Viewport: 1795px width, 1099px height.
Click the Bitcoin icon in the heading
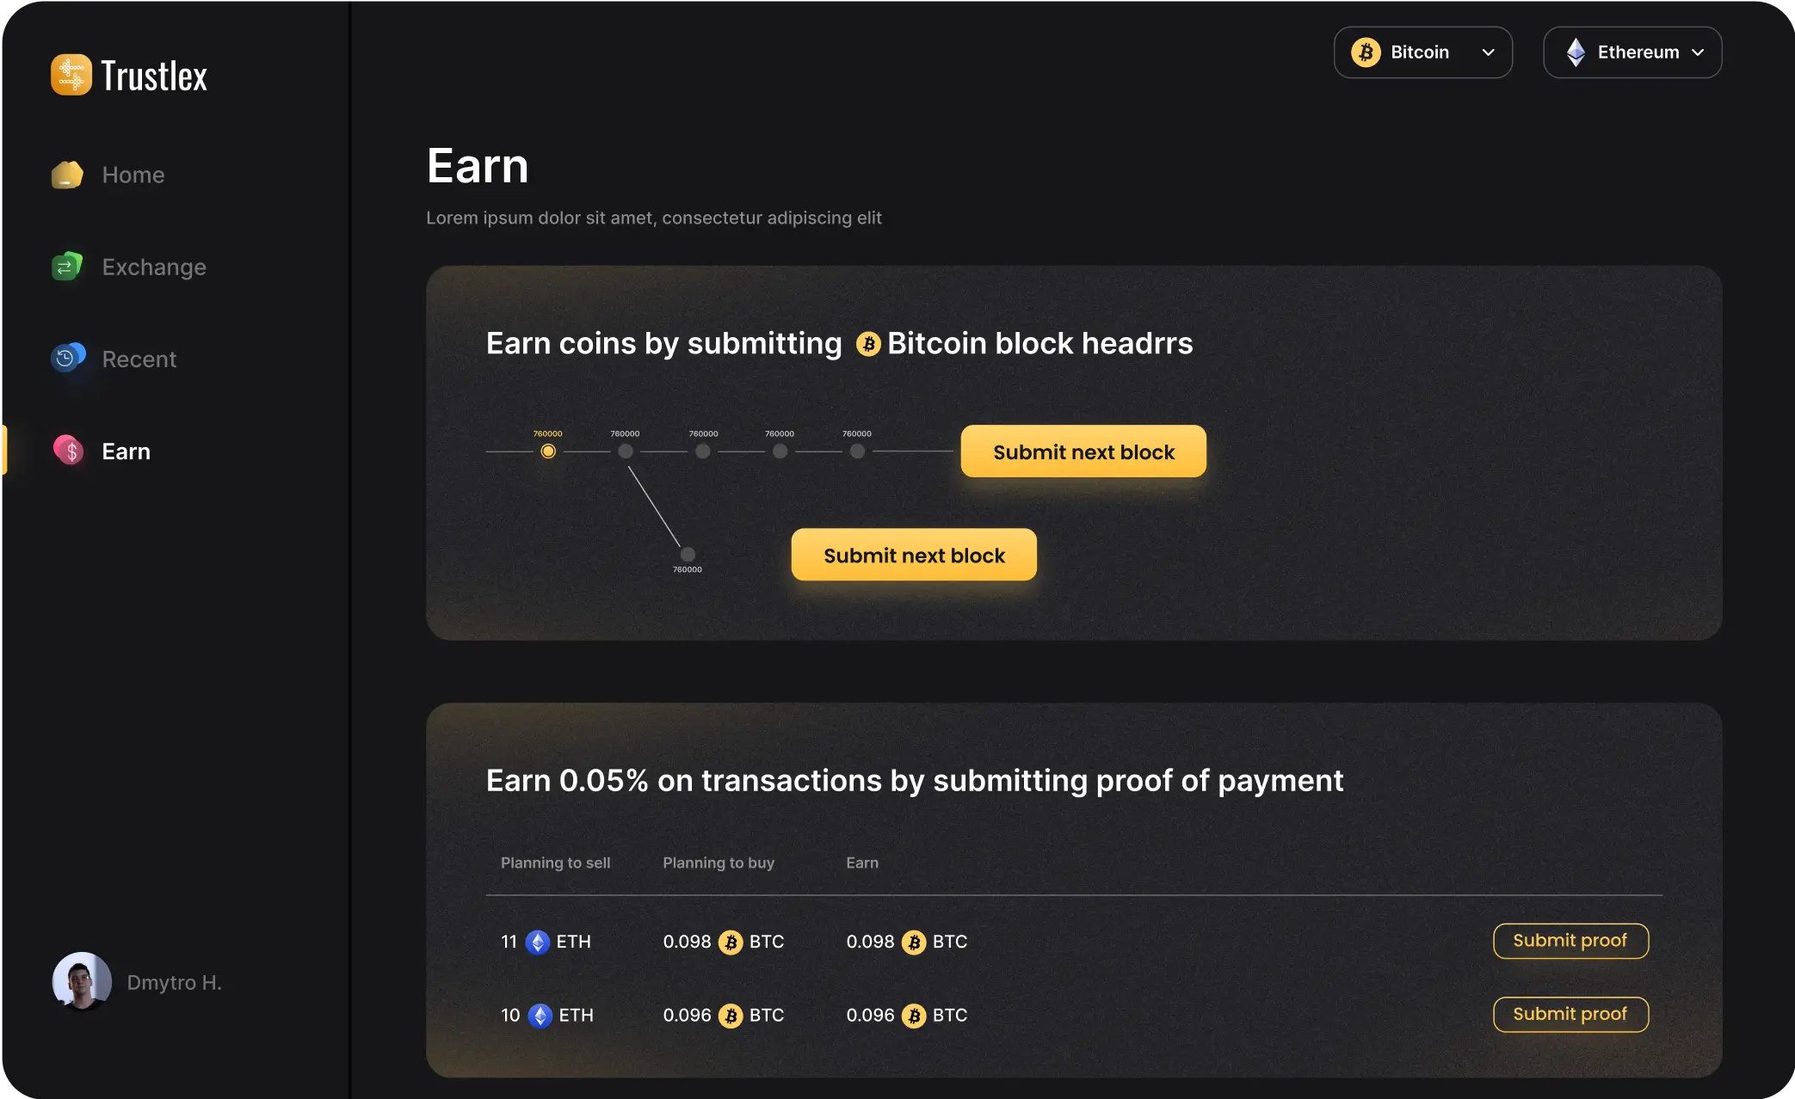click(867, 344)
